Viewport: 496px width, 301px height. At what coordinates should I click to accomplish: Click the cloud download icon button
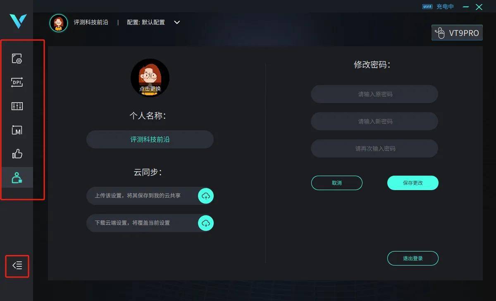click(206, 223)
